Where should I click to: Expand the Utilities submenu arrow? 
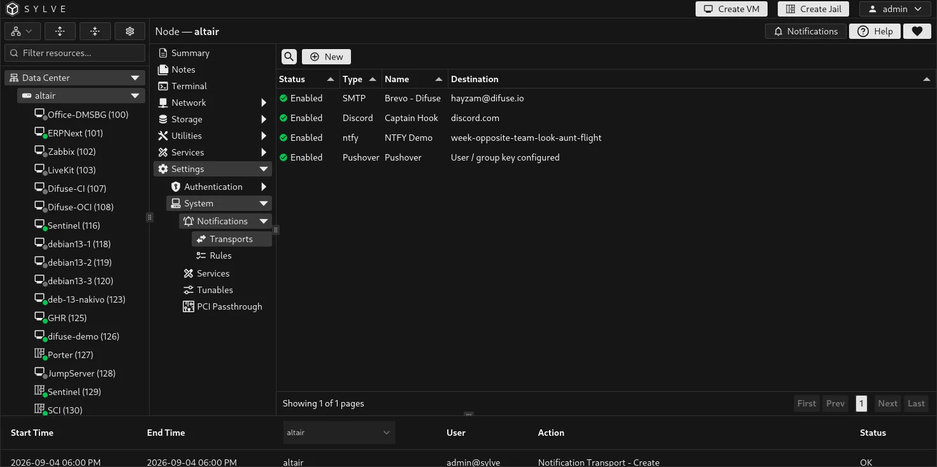coord(264,136)
